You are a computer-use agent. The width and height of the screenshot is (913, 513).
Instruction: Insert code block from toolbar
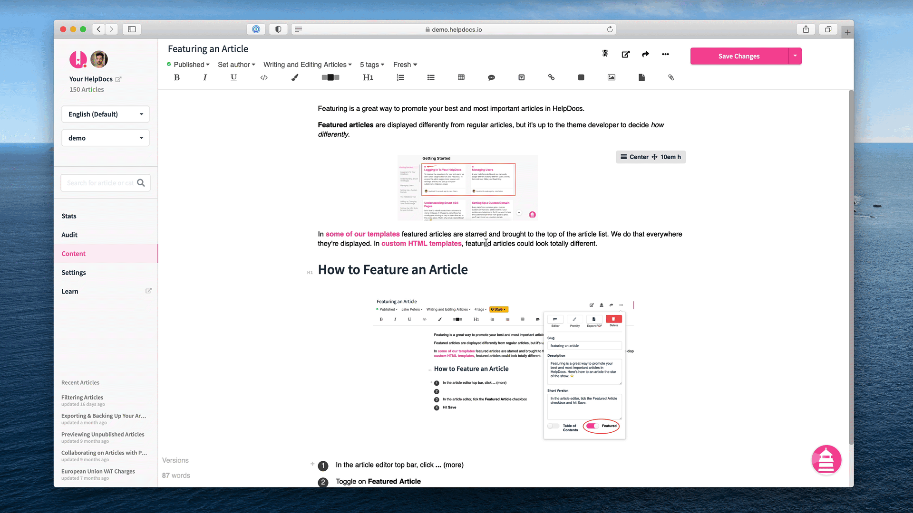coord(264,77)
